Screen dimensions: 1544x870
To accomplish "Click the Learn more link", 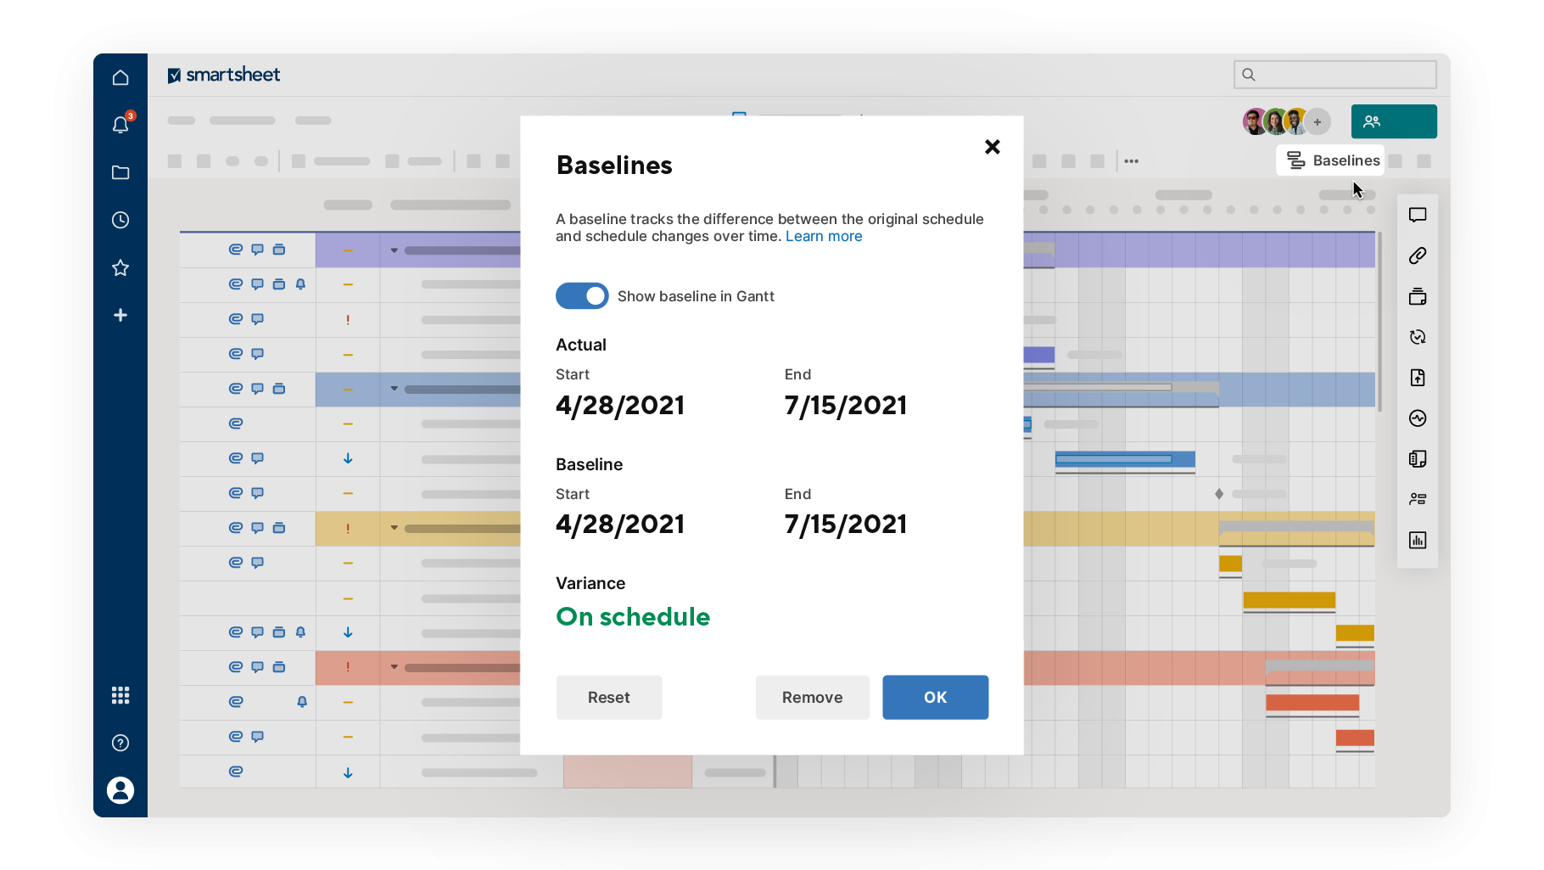I will click(x=824, y=236).
